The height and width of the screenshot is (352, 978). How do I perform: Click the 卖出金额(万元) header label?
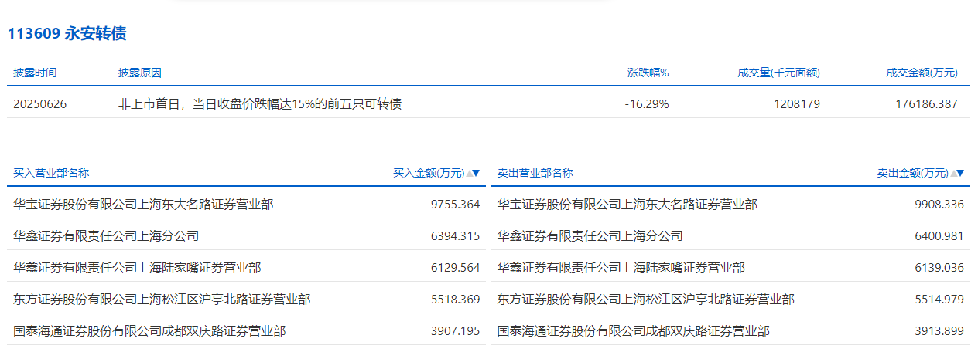(x=913, y=173)
